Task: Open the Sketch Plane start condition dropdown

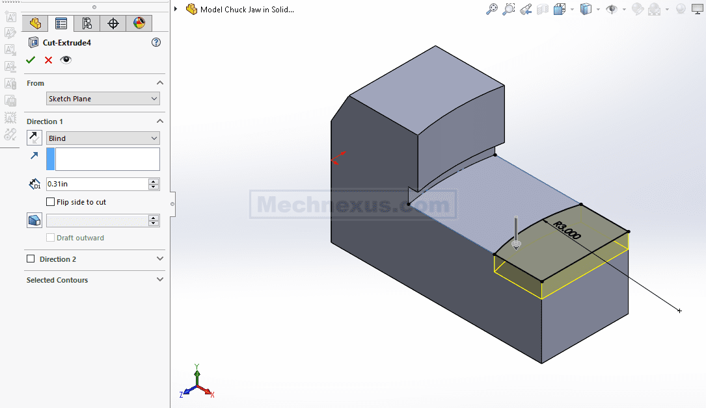Action: point(103,98)
